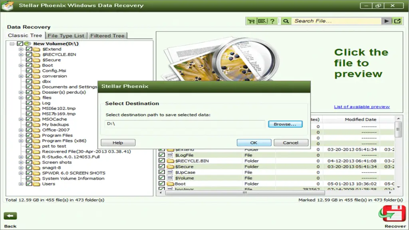The image size is (409, 230).
Task: Select the snagit-8 folder label in tree
Action: (x=52, y=168)
